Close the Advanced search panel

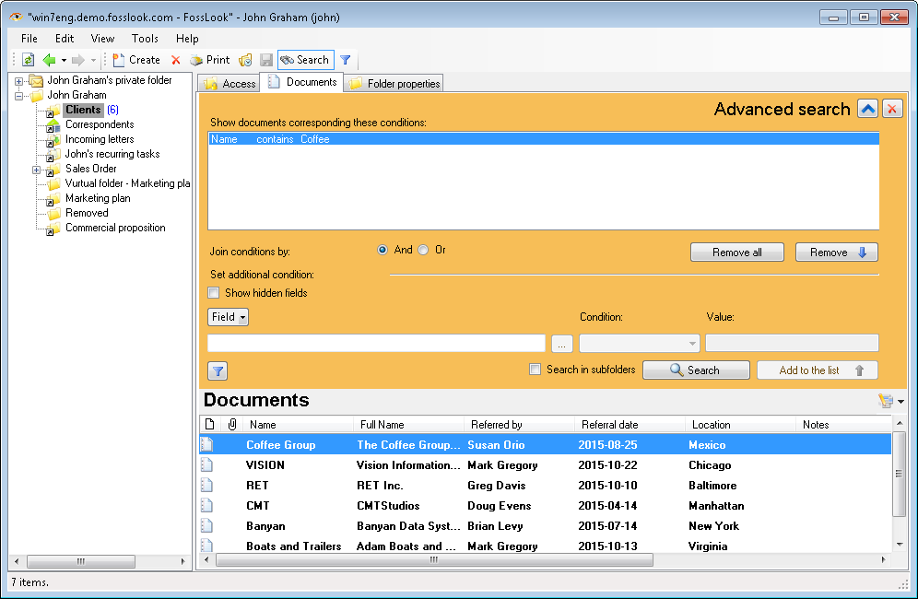[892, 109]
